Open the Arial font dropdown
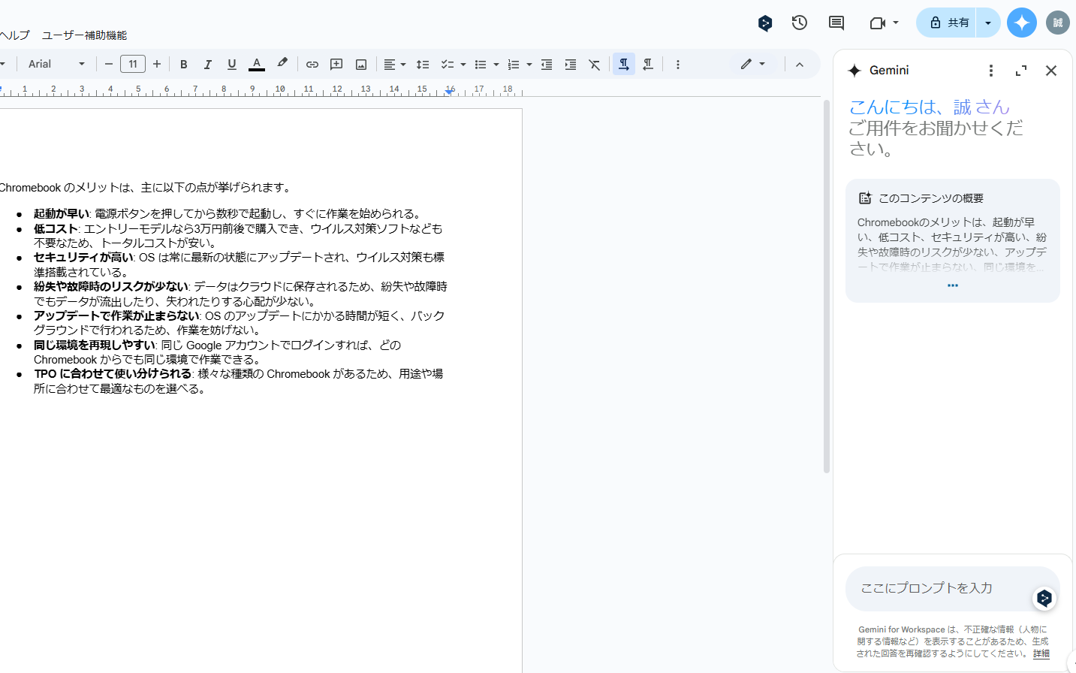Viewport: 1076px width, 673px height. 56,65
